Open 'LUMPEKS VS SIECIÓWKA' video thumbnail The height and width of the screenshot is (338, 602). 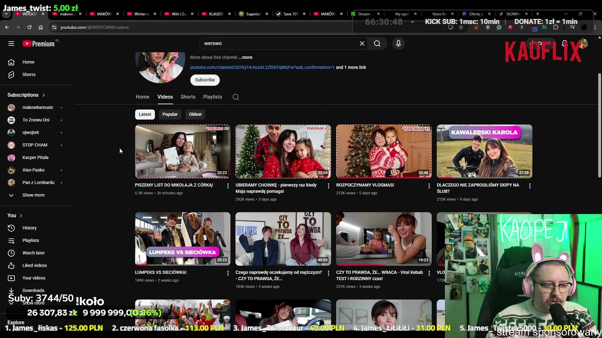click(183, 238)
